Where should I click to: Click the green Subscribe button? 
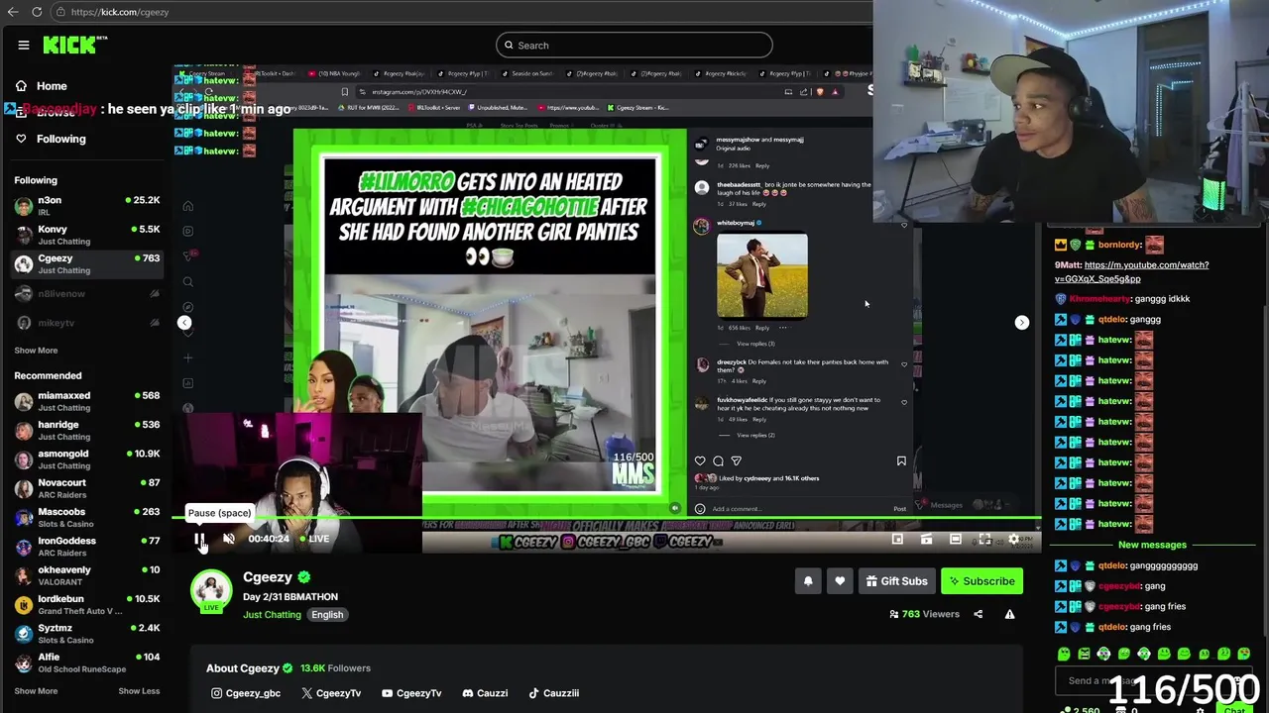(x=981, y=581)
